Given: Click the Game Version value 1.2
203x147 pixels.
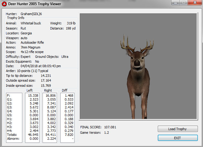Looking at the screenshot, I should coord(107,133).
